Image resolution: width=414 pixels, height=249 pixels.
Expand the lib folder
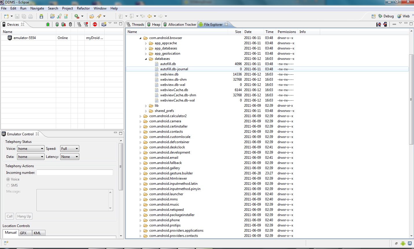pos(146,106)
